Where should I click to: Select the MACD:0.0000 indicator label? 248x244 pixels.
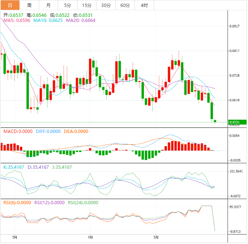(x=18, y=131)
